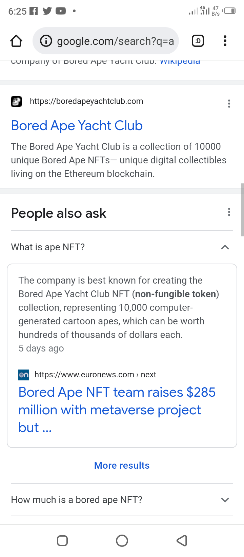Open the Bored Ape Yacht Club result
The image size is (244, 557).
click(77, 126)
